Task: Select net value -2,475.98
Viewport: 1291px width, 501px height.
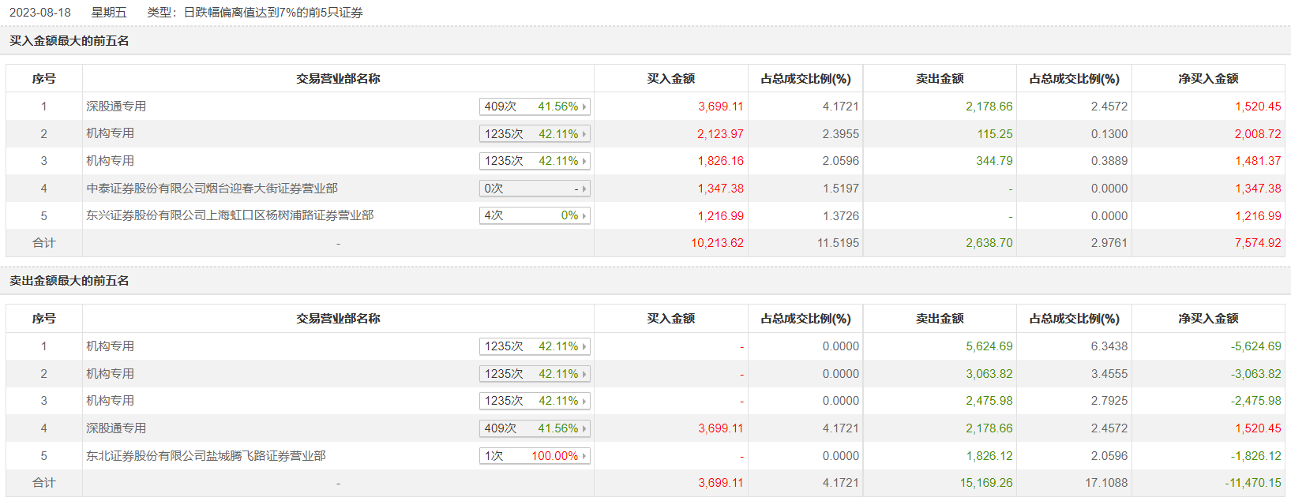Action: click(x=1255, y=401)
